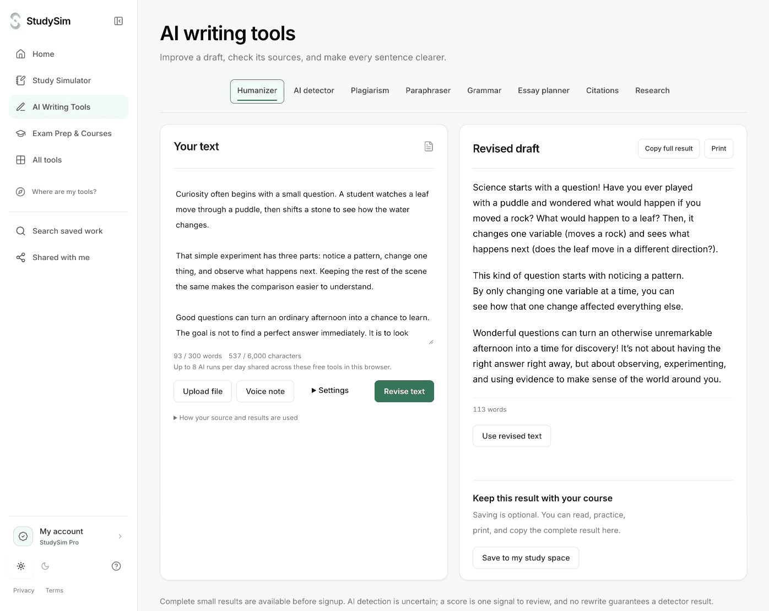This screenshot has width=769, height=611.
Task: Click the All tools grid icon
Action: [x=21, y=160]
